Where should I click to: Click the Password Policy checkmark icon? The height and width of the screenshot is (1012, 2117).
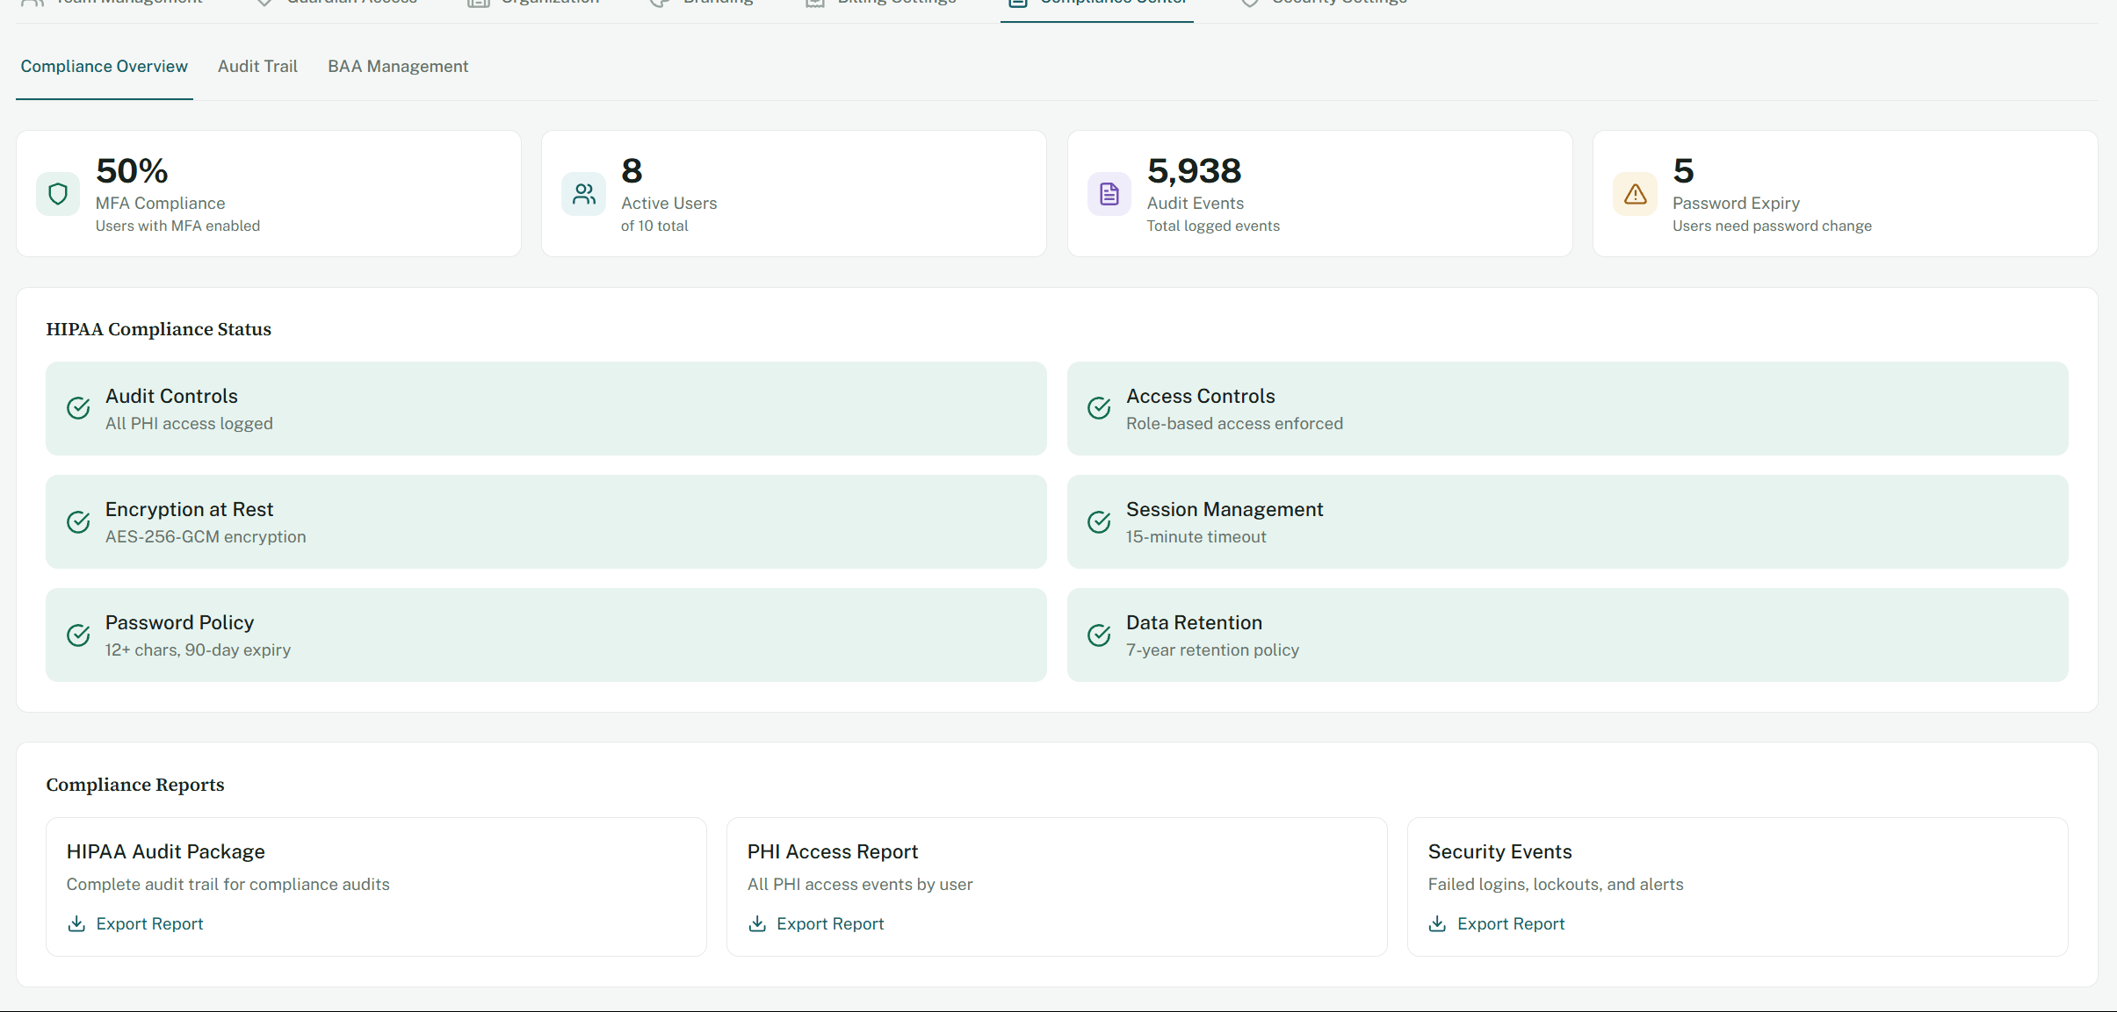tap(78, 635)
